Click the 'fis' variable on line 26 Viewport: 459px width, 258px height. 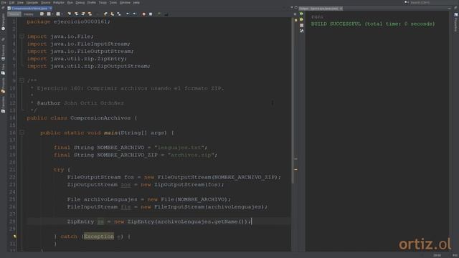[126, 207]
